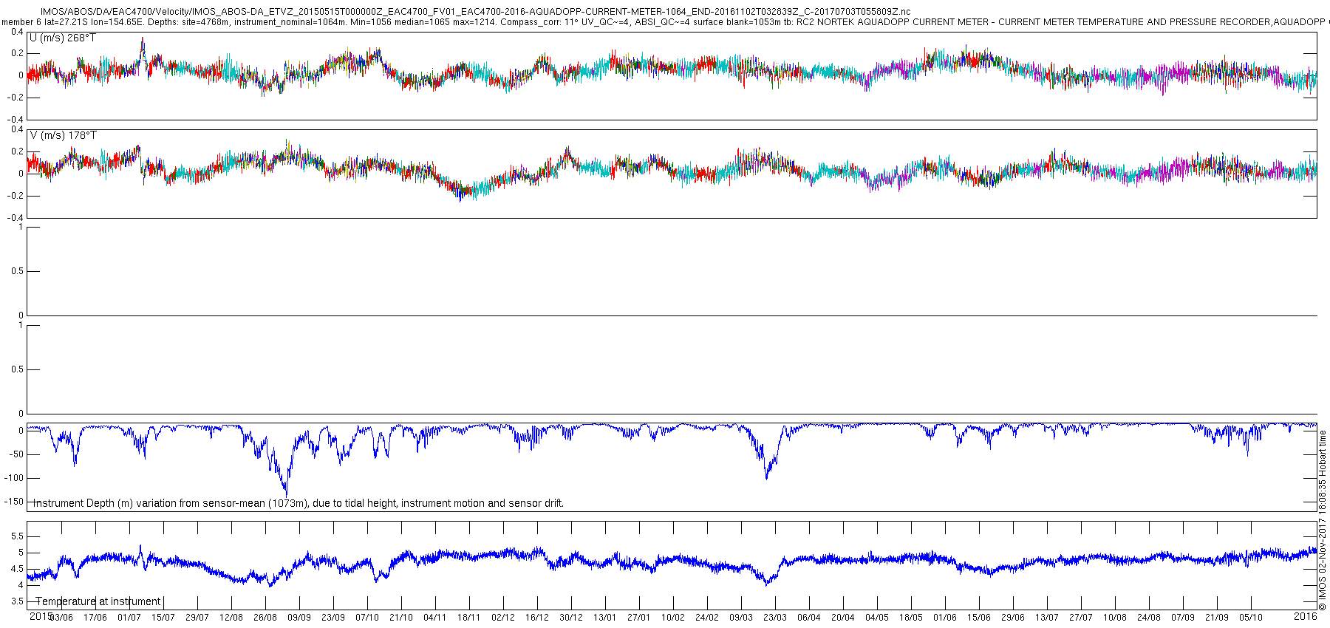Screen dimensions: 1330x628
Task: Select the 24/08 date tick label
Action: [x=1149, y=618]
